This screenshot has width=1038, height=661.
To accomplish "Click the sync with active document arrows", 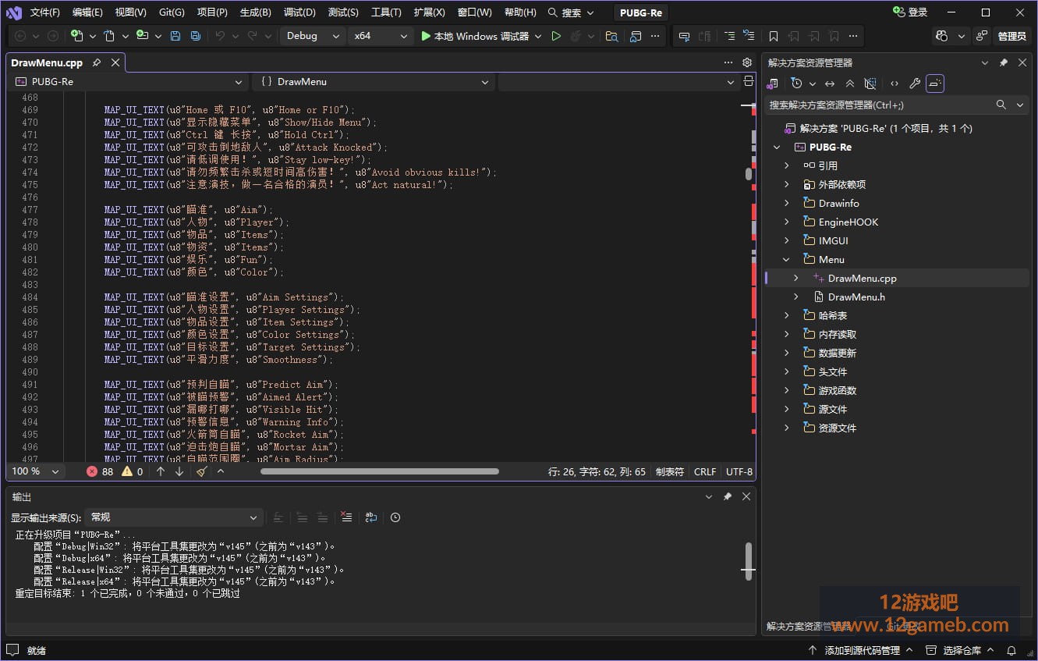I will tap(830, 84).
